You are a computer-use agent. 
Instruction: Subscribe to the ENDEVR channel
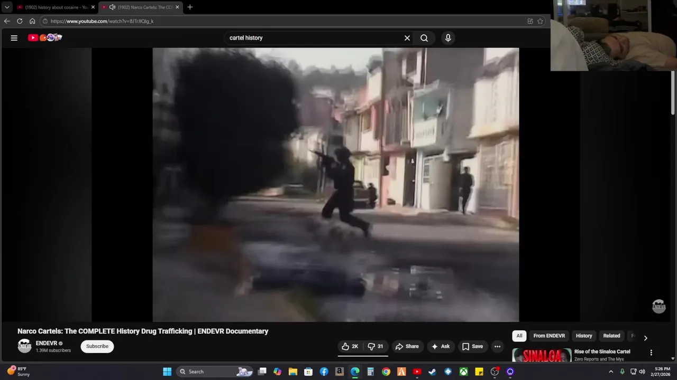pyautogui.click(x=97, y=346)
